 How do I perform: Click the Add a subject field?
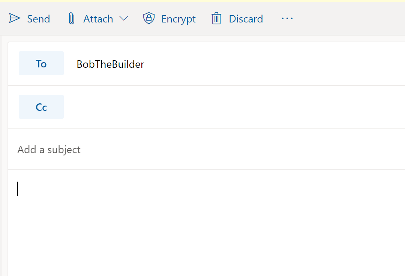(49, 149)
